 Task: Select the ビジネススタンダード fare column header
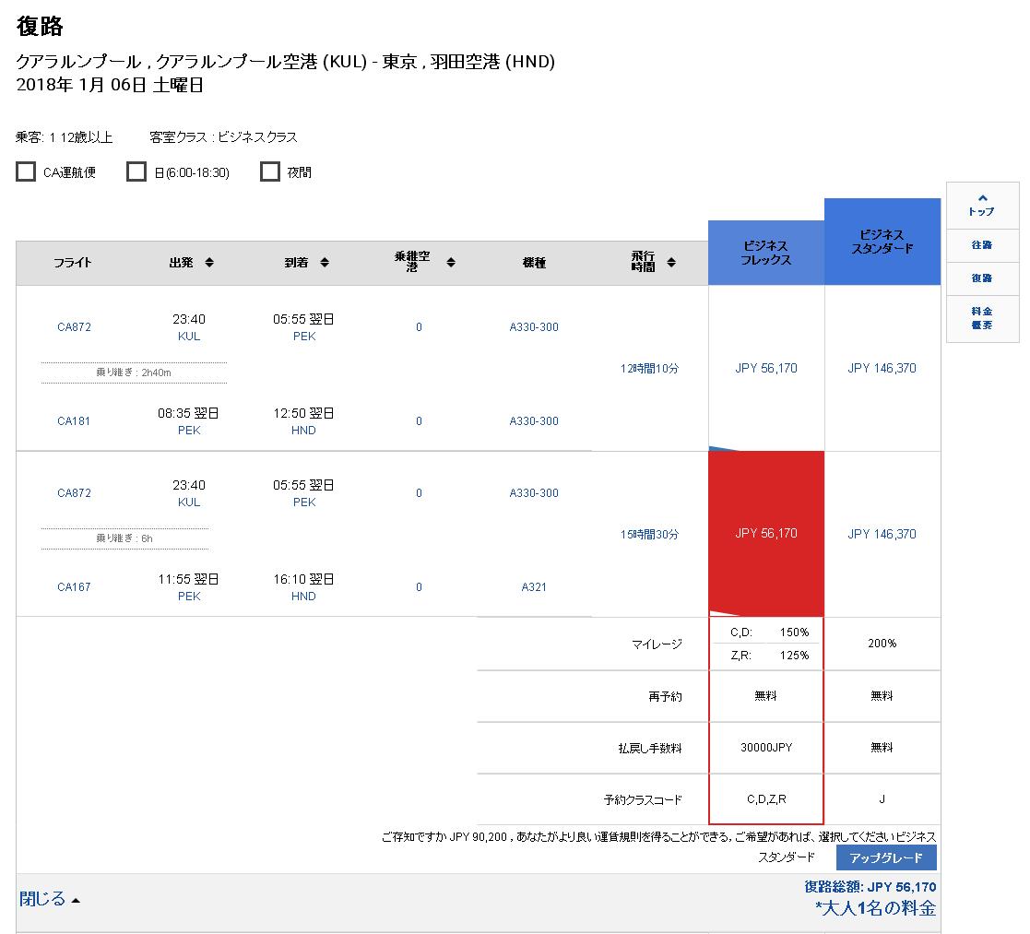(882, 242)
